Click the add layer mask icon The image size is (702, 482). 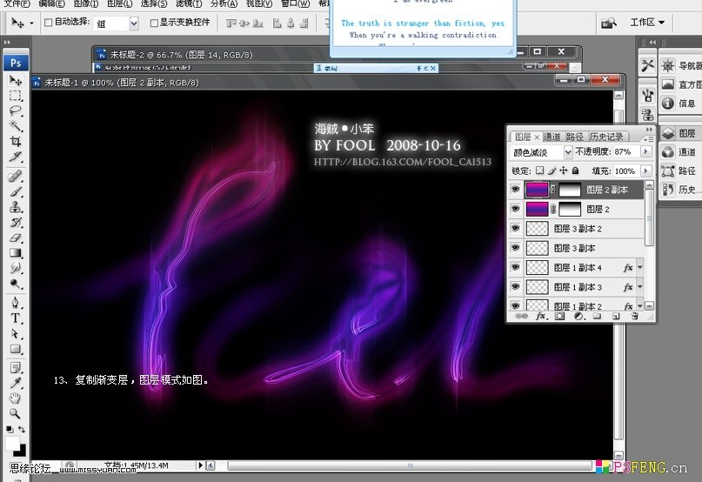click(559, 316)
